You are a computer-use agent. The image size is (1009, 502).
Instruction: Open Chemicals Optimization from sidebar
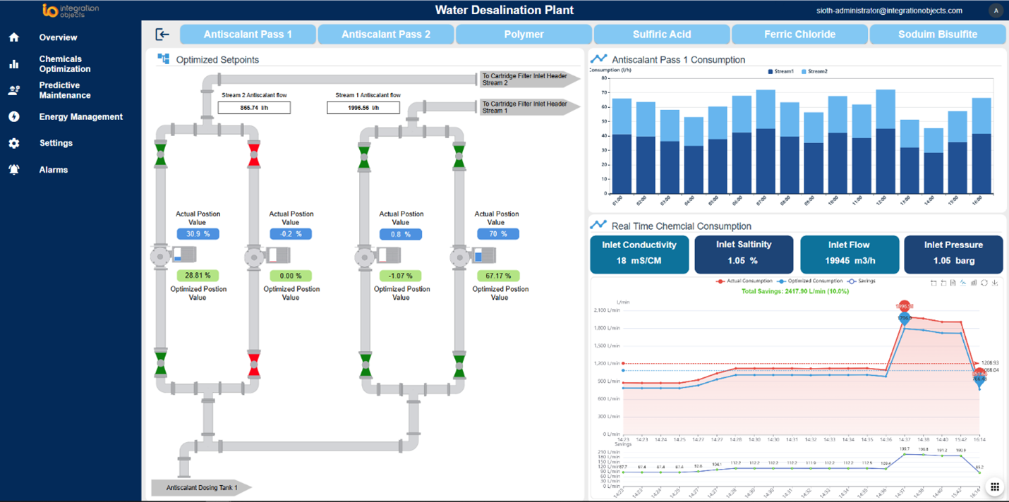(x=64, y=64)
